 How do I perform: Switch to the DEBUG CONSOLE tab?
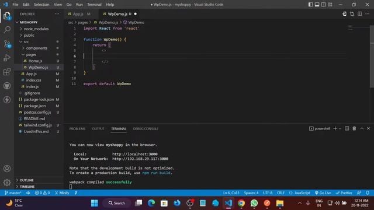(x=146, y=129)
